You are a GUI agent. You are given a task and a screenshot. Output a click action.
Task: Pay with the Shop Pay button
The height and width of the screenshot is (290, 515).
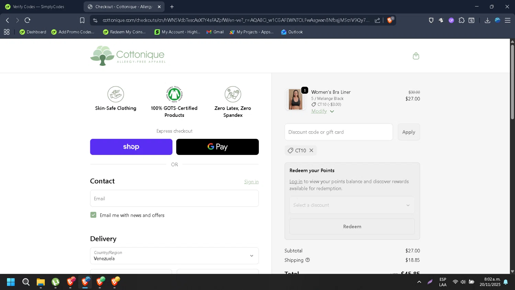coord(131,147)
